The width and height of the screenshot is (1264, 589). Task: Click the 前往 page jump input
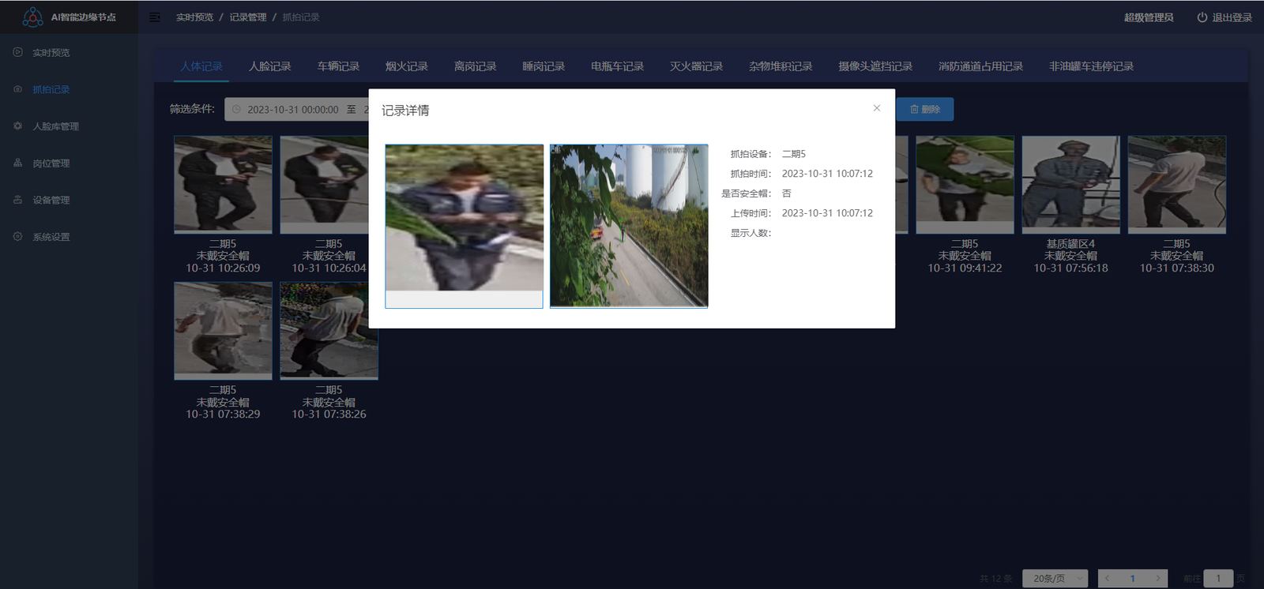(x=1218, y=579)
